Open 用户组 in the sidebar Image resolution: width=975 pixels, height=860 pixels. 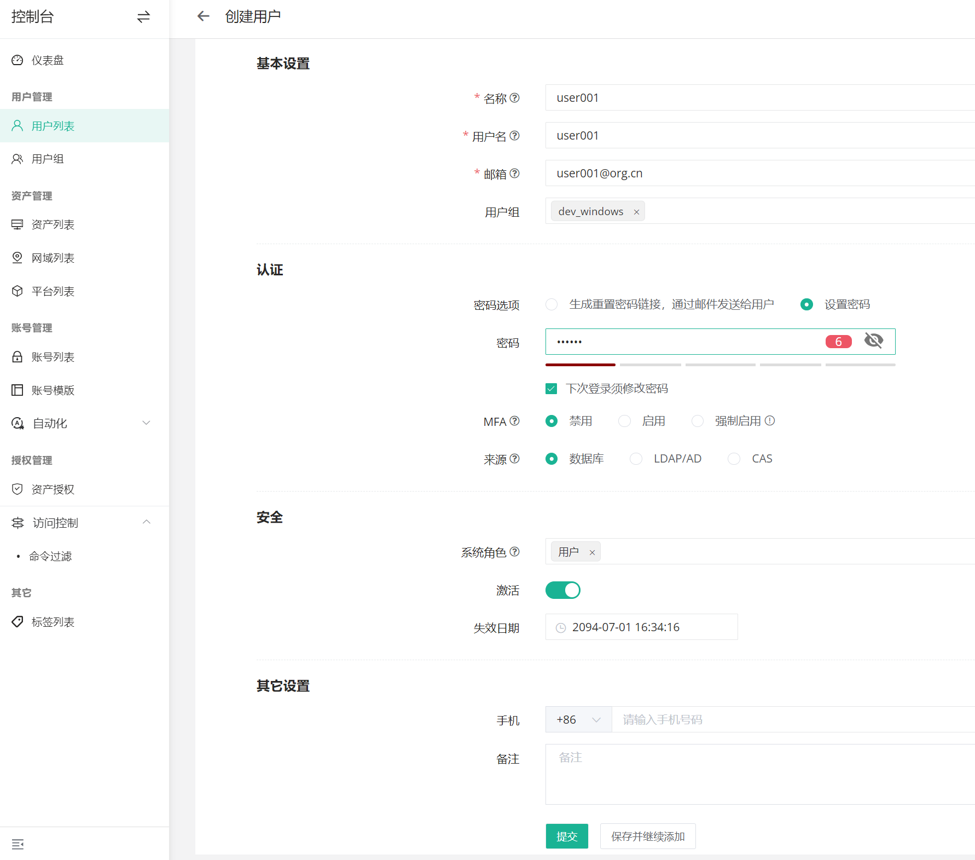tap(48, 159)
